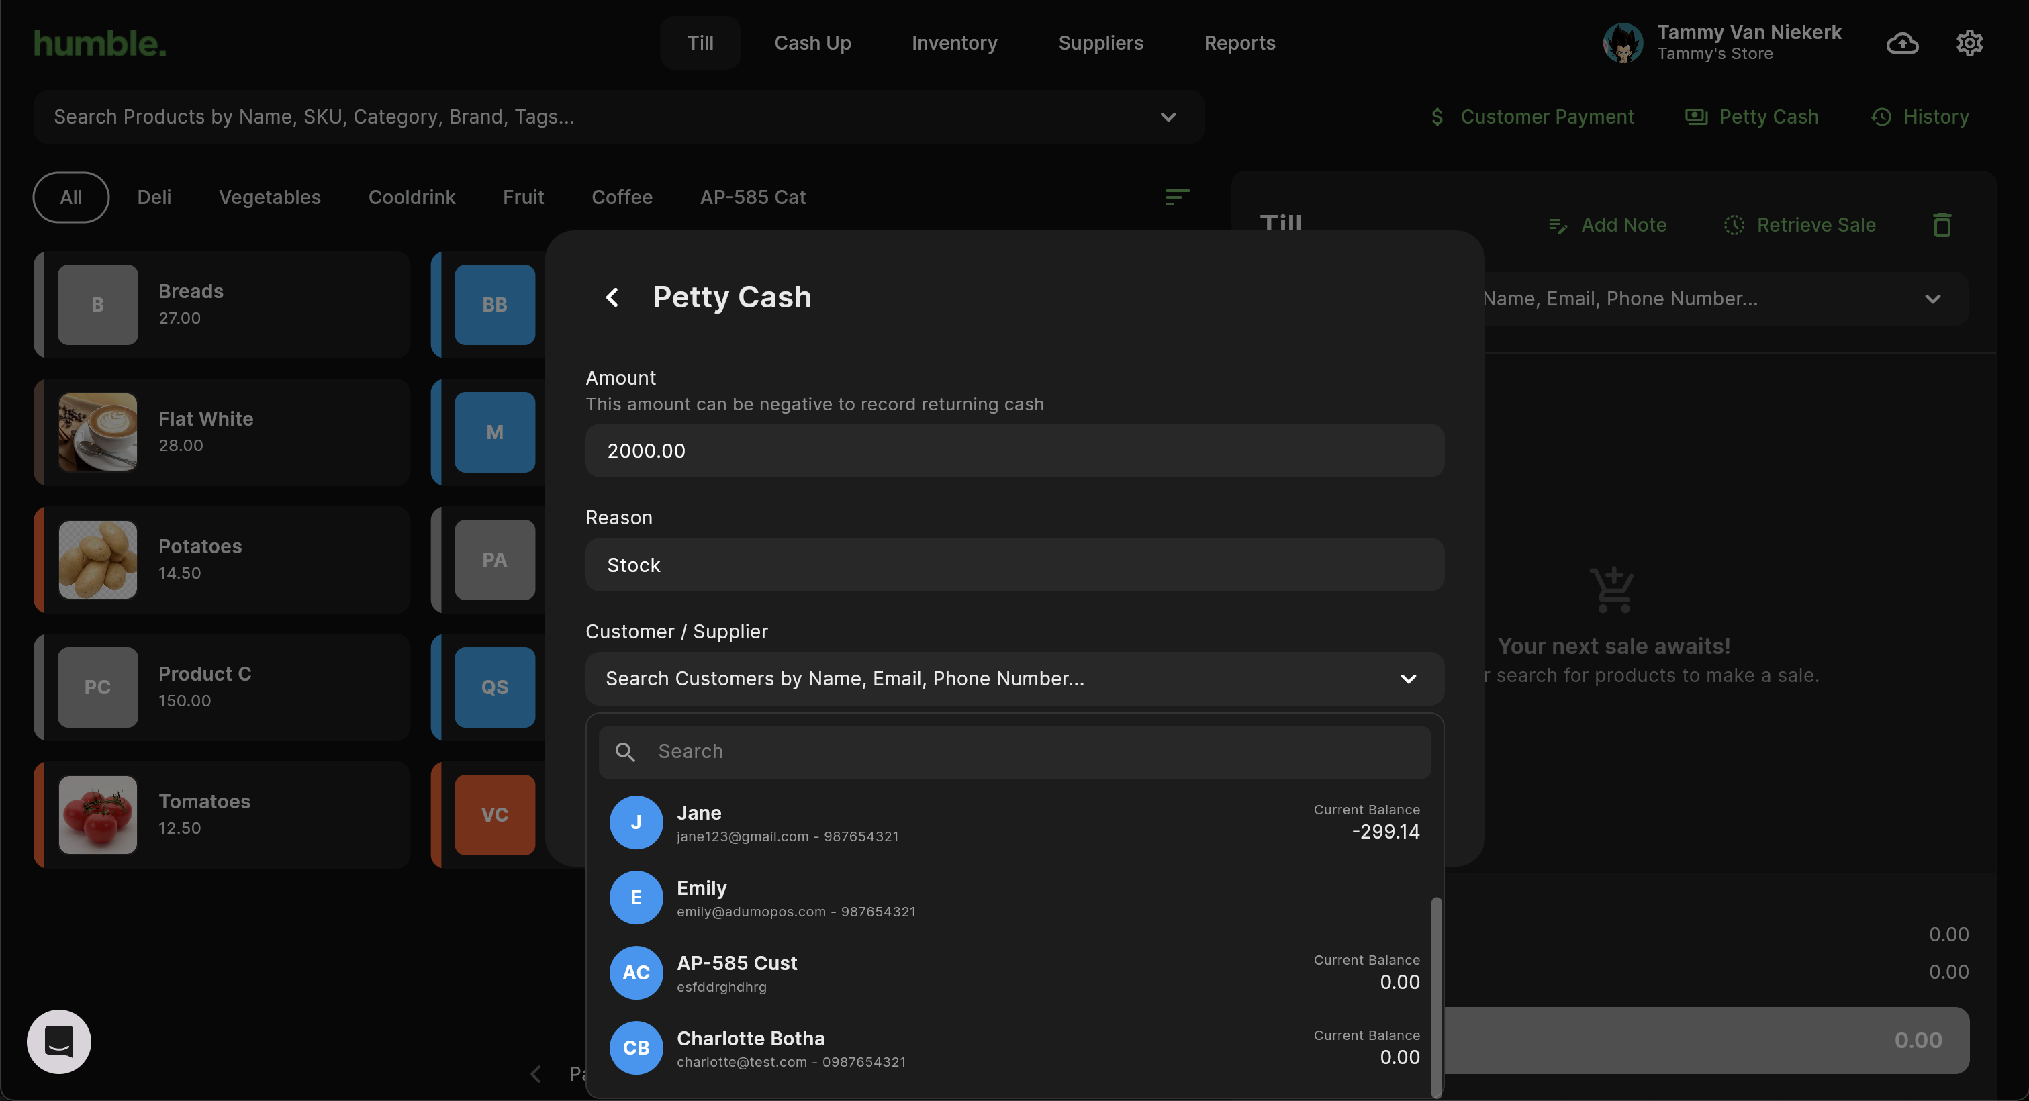
Task: Select the AC avatar for AP-585 Cust
Action: (x=636, y=973)
